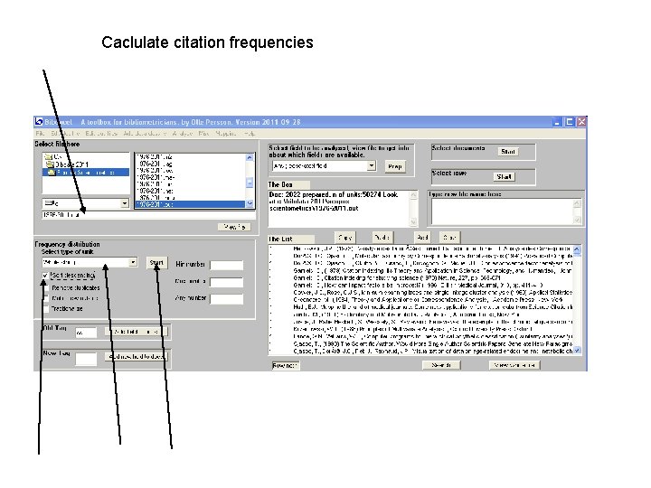Open the Select type of unit dropdown
The image size is (651, 488).
pyautogui.click(x=132, y=262)
